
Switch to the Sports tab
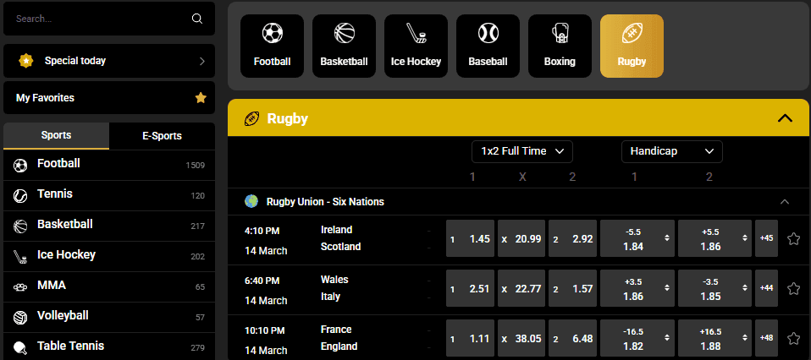coord(57,136)
